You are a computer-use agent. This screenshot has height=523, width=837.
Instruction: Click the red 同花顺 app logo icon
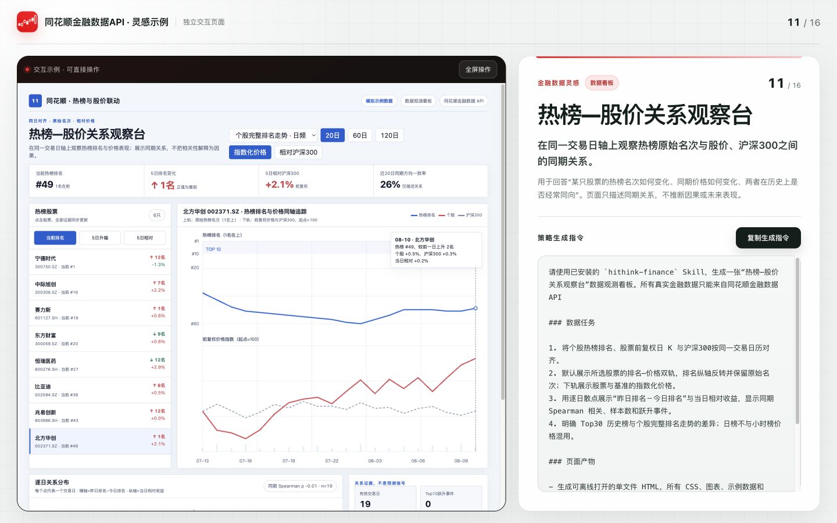coord(27,22)
